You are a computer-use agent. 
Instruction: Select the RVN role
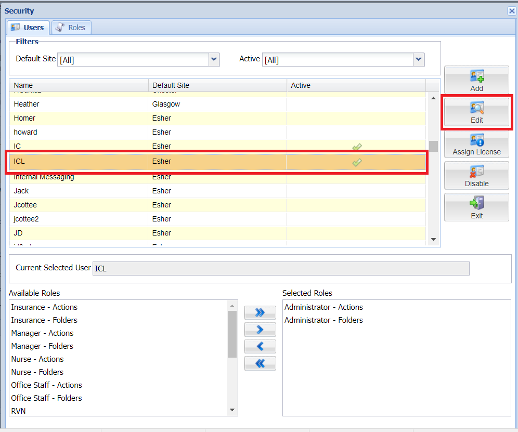pyautogui.click(x=19, y=411)
